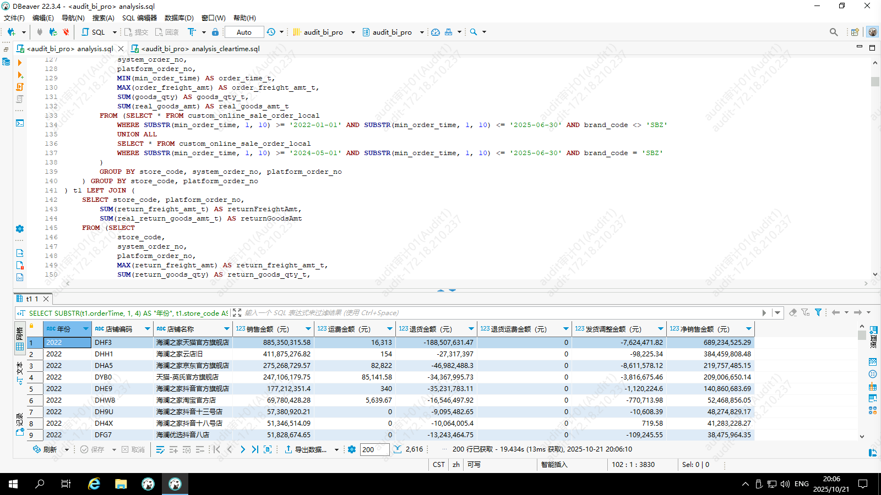Toggle the 面板 side panel
Image resolution: width=881 pixels, height=495 pixels.
coord(873,337)
